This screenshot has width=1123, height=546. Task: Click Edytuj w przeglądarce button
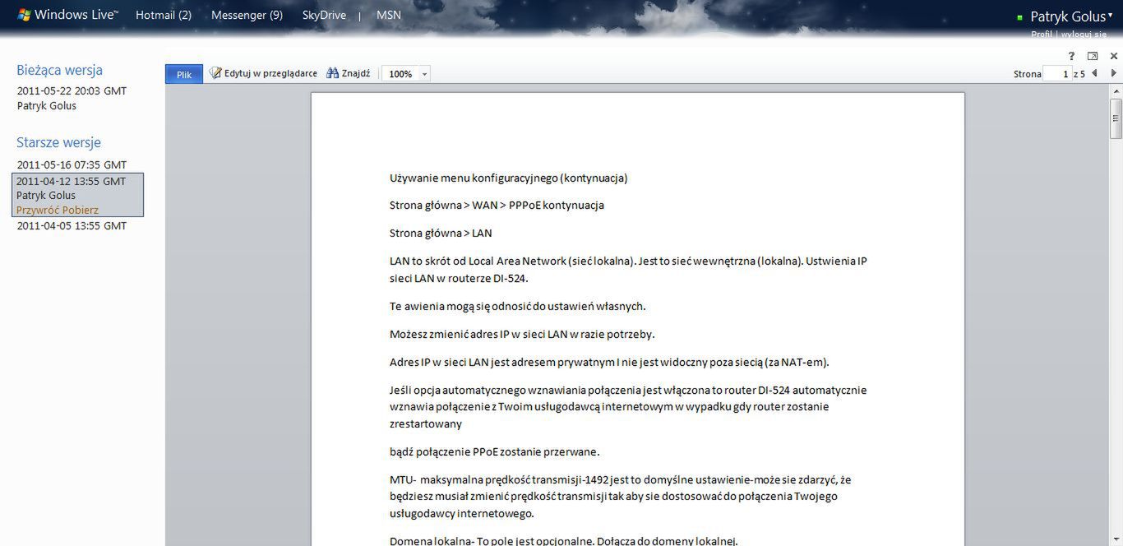[263, 73]
